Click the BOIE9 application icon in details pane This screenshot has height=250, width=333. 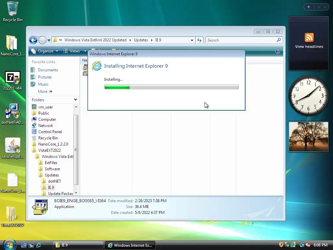[x=40, y=207]
